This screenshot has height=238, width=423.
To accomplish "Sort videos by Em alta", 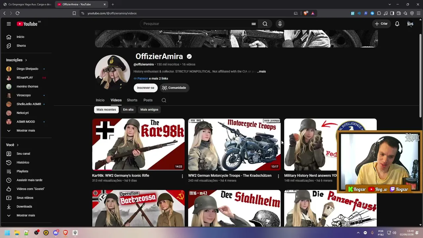I will pos(128,110).
